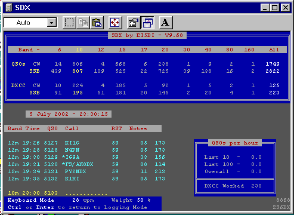Click the highlighted DXCC SSB value 195
This screenshot has width=294, height=215.
78,93
